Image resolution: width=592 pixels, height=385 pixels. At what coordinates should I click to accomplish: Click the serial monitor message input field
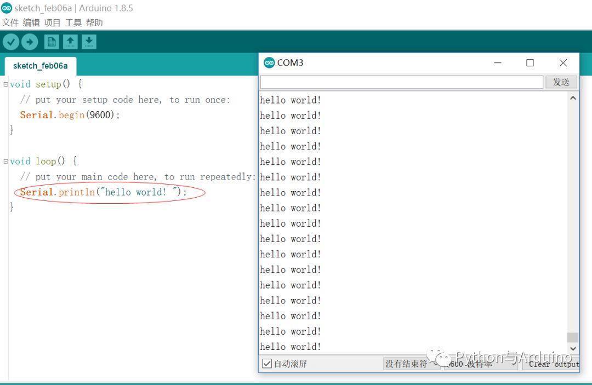pyautogui.click(x=402, y=82)
